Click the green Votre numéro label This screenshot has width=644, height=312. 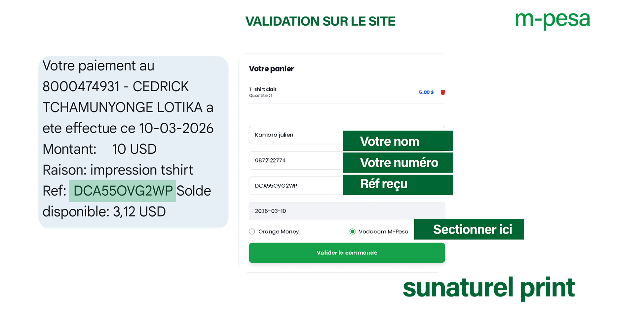[398, 163]
